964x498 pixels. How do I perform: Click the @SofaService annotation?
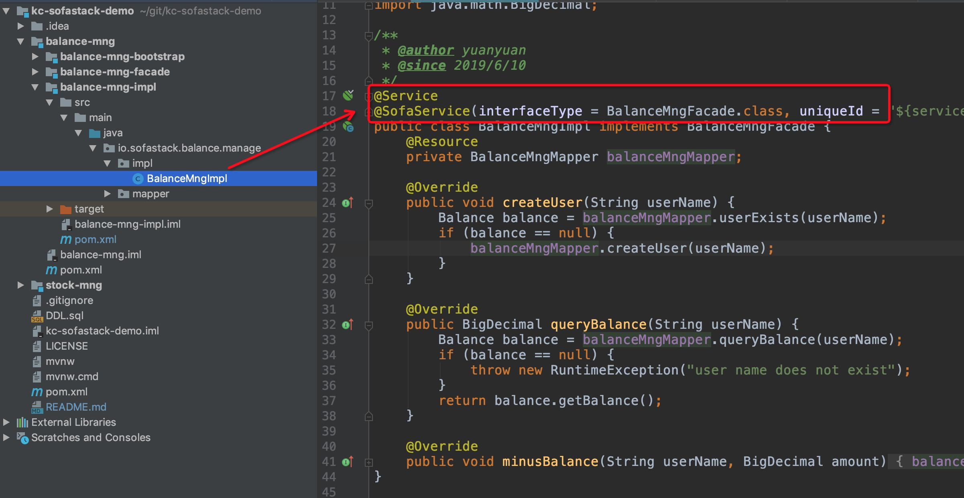pyautogui.click(x=422, y=111)
